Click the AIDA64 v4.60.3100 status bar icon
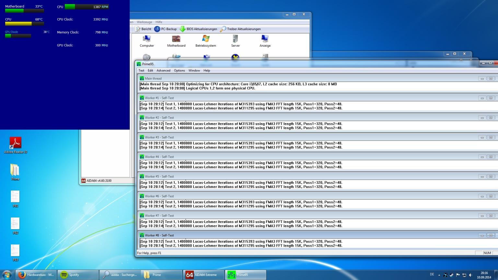This screenshot has width=498, height=280. click(84, 181)
